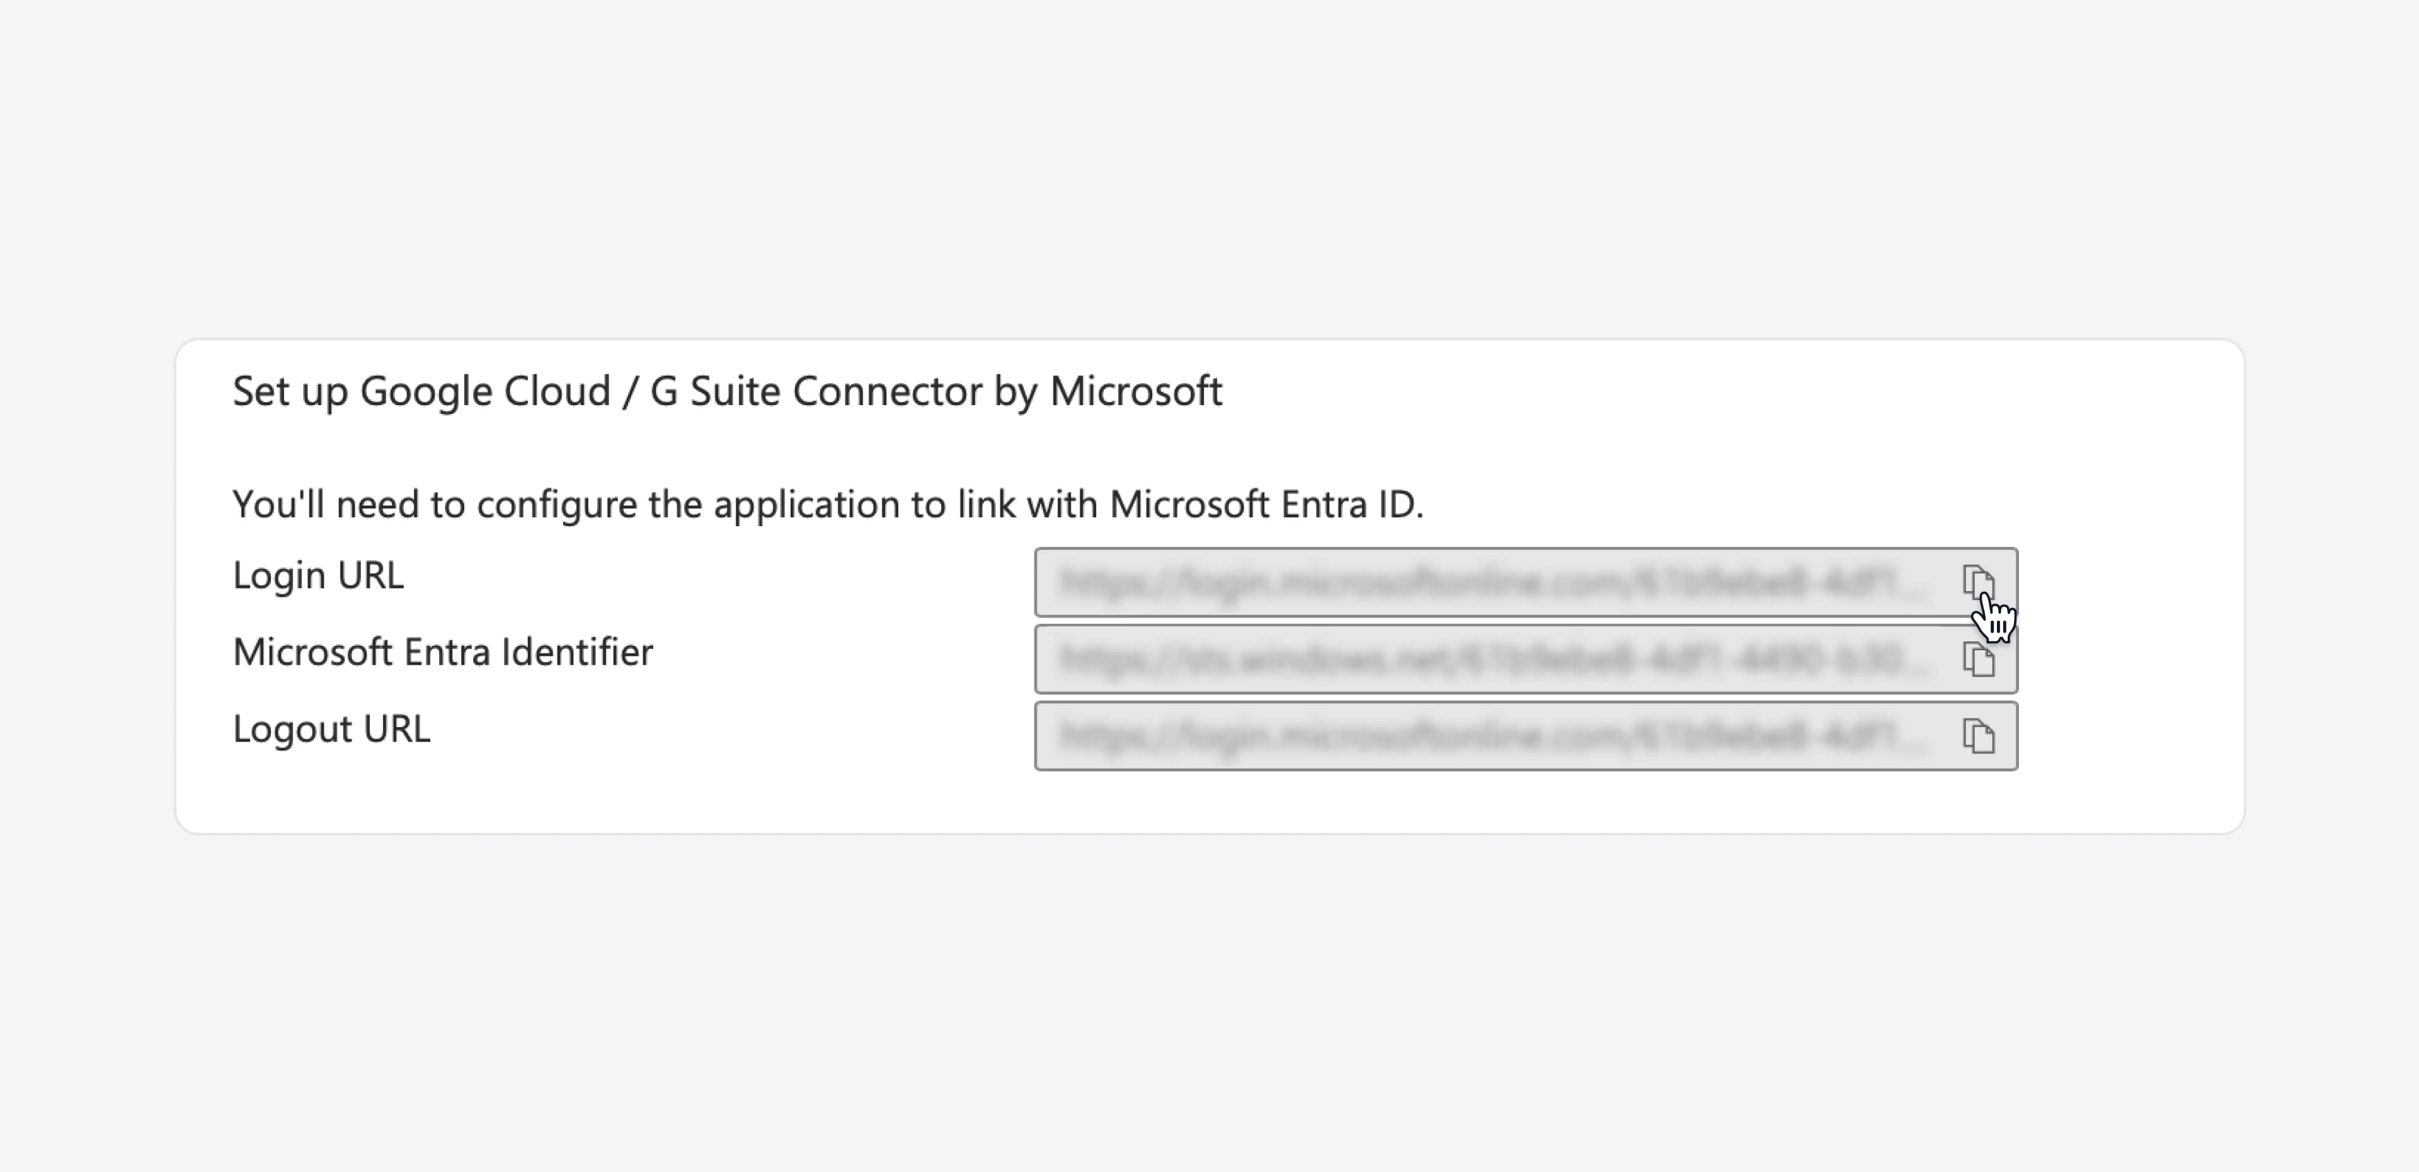Copy the Logout URL to clipboard
The image size is (2419, 1172).
tap(1977, 735)
